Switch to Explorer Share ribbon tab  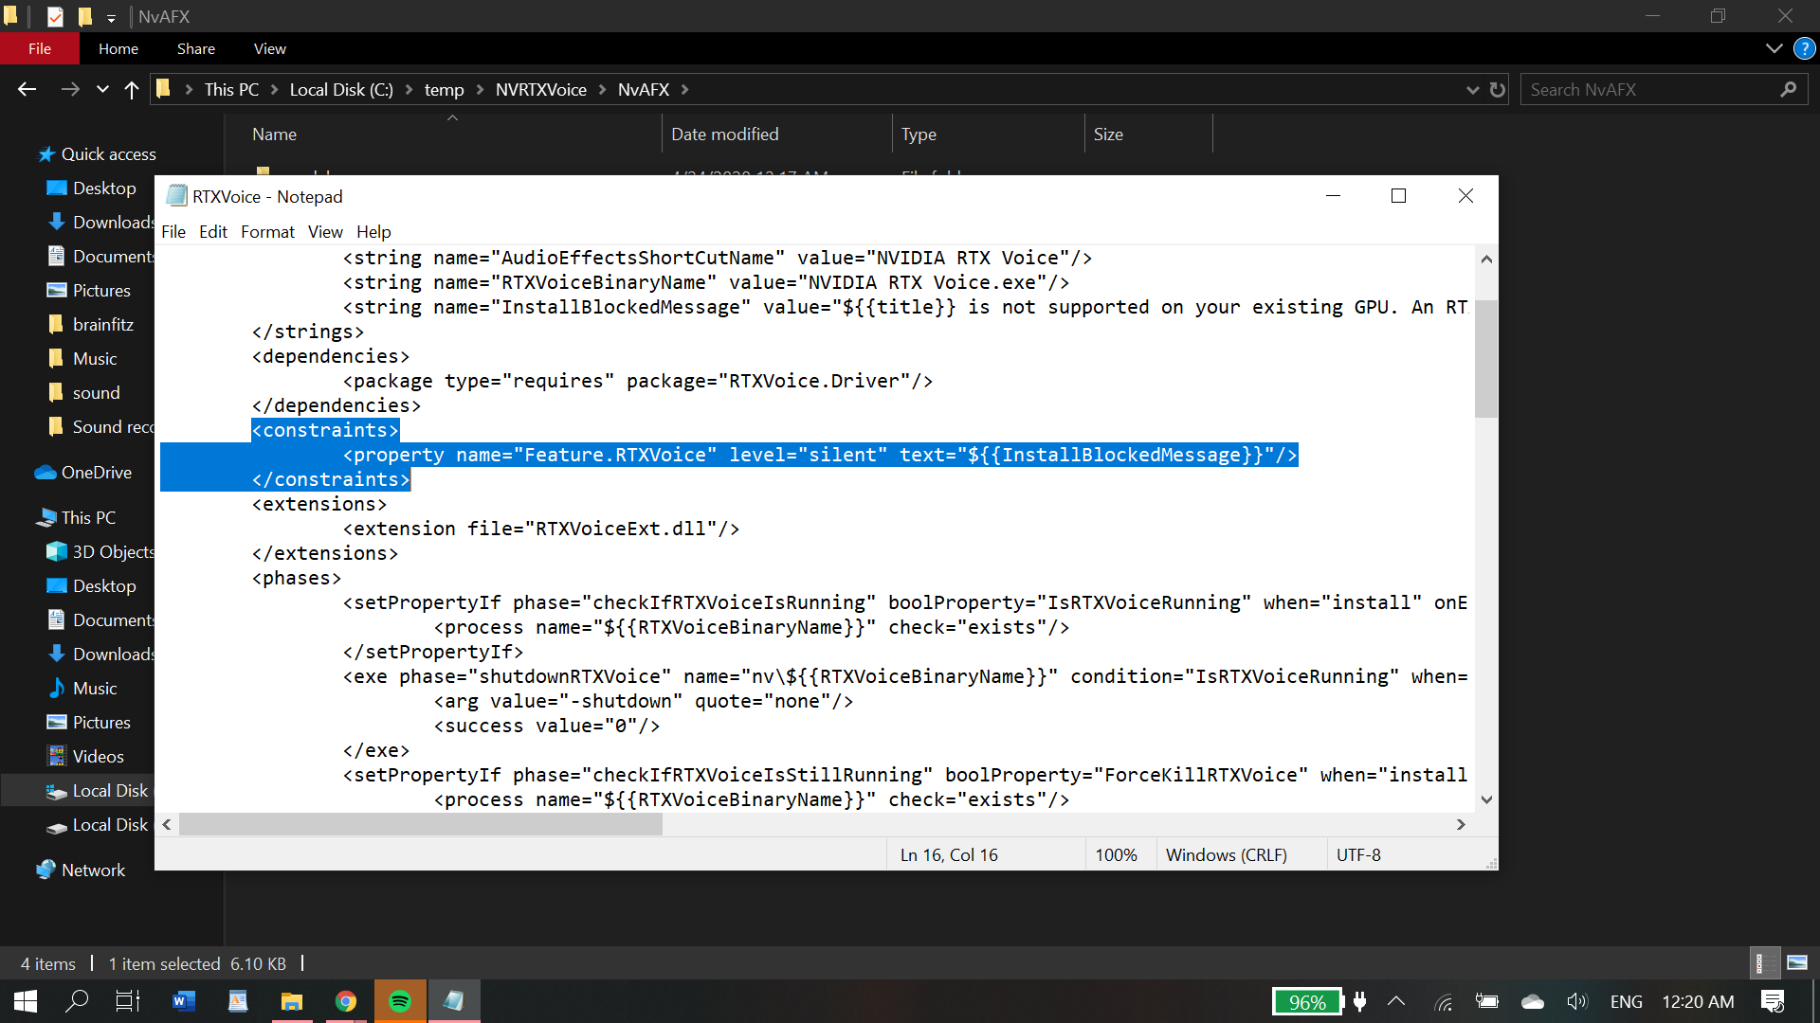[195, 48]
